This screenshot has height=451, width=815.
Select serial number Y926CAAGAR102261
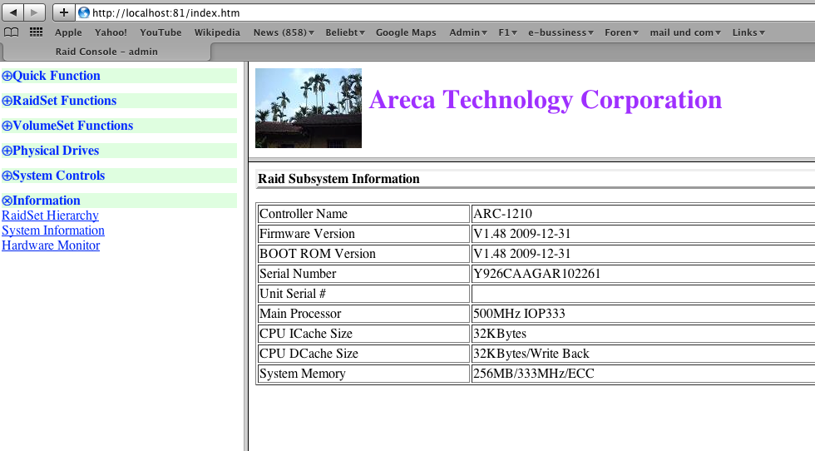(x=537, y=274)
